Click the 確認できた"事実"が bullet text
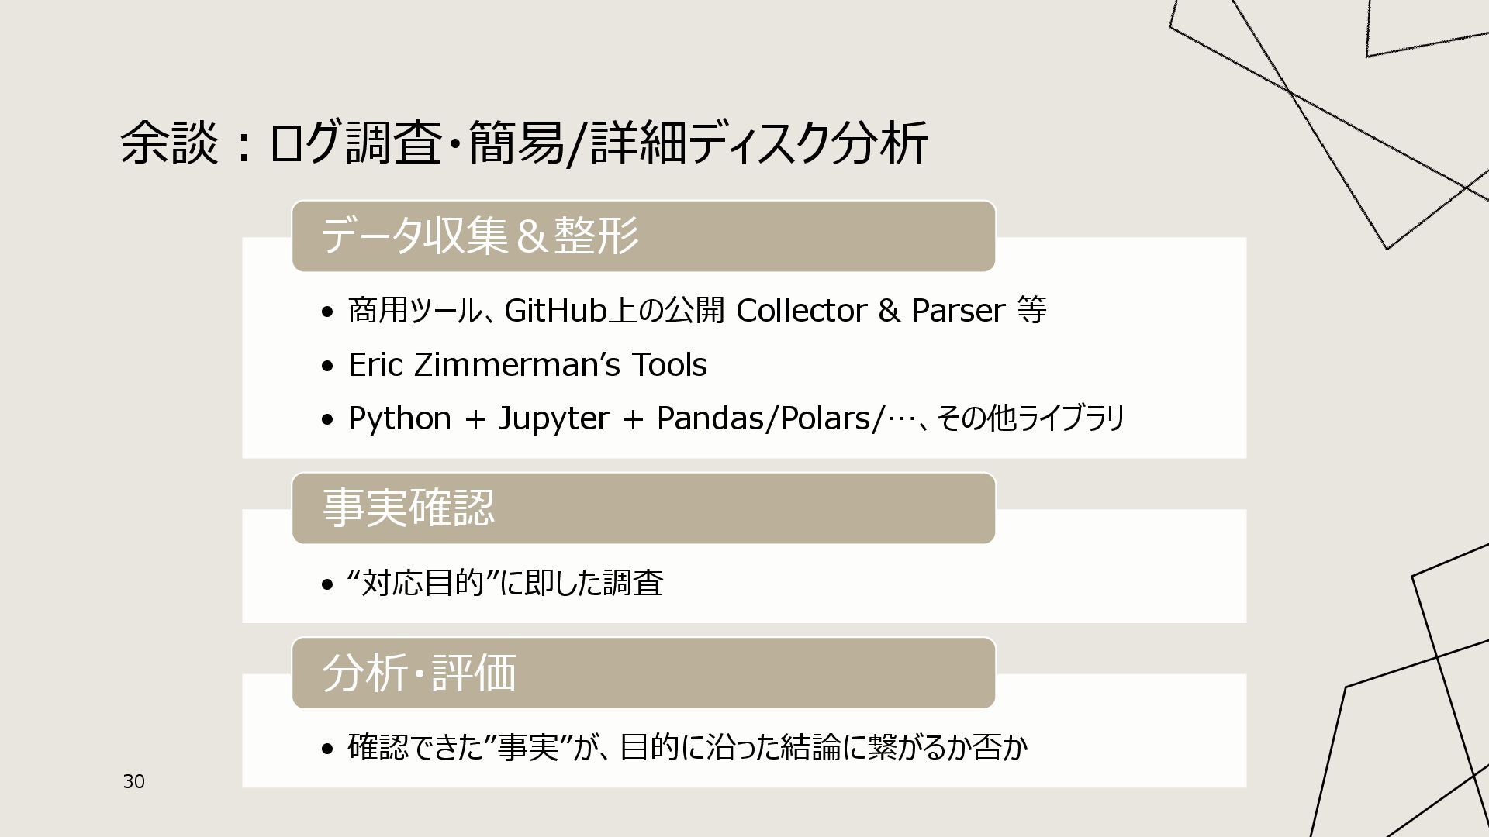 (687, 748)
